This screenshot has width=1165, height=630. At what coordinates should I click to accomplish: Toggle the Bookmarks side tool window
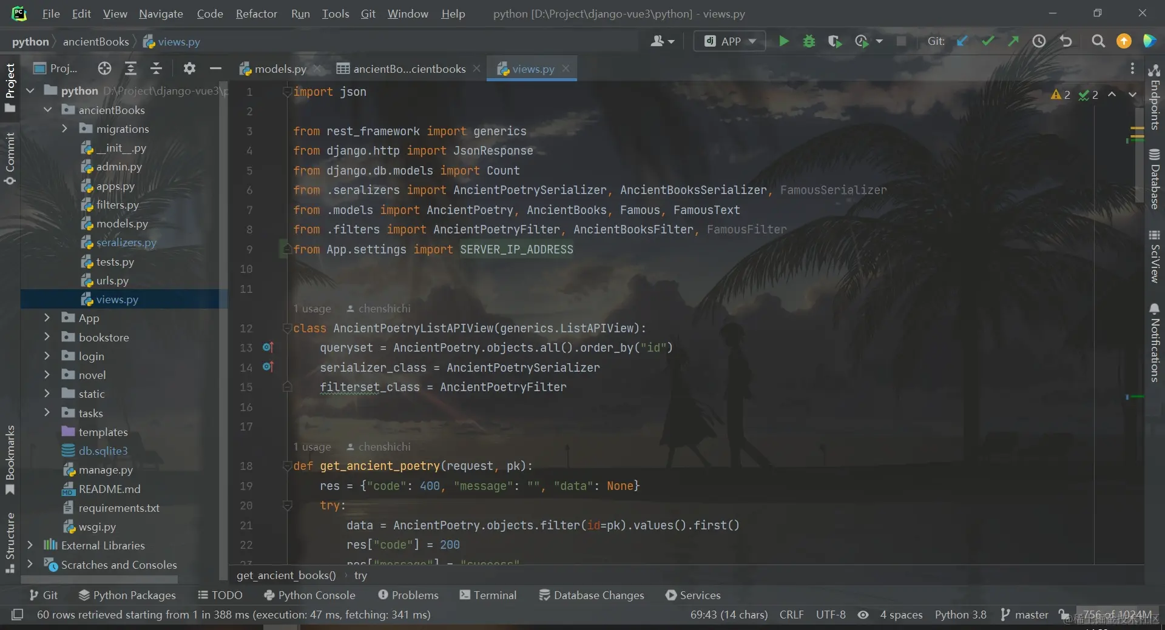(10, 460)
